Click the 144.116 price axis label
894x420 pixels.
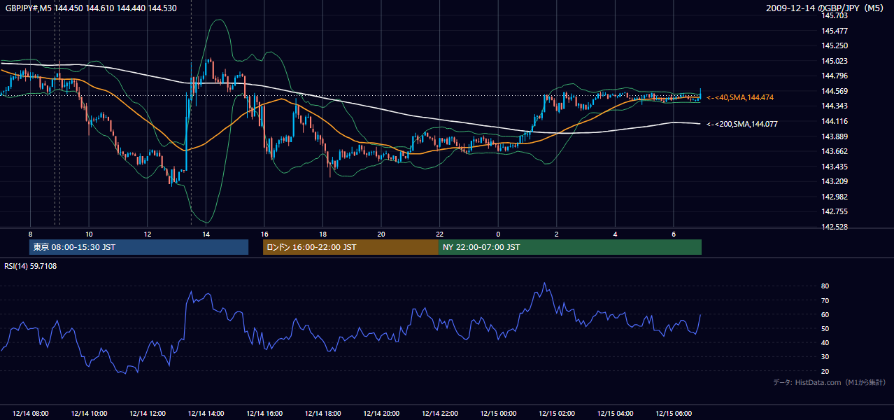(x=833, y=121)
